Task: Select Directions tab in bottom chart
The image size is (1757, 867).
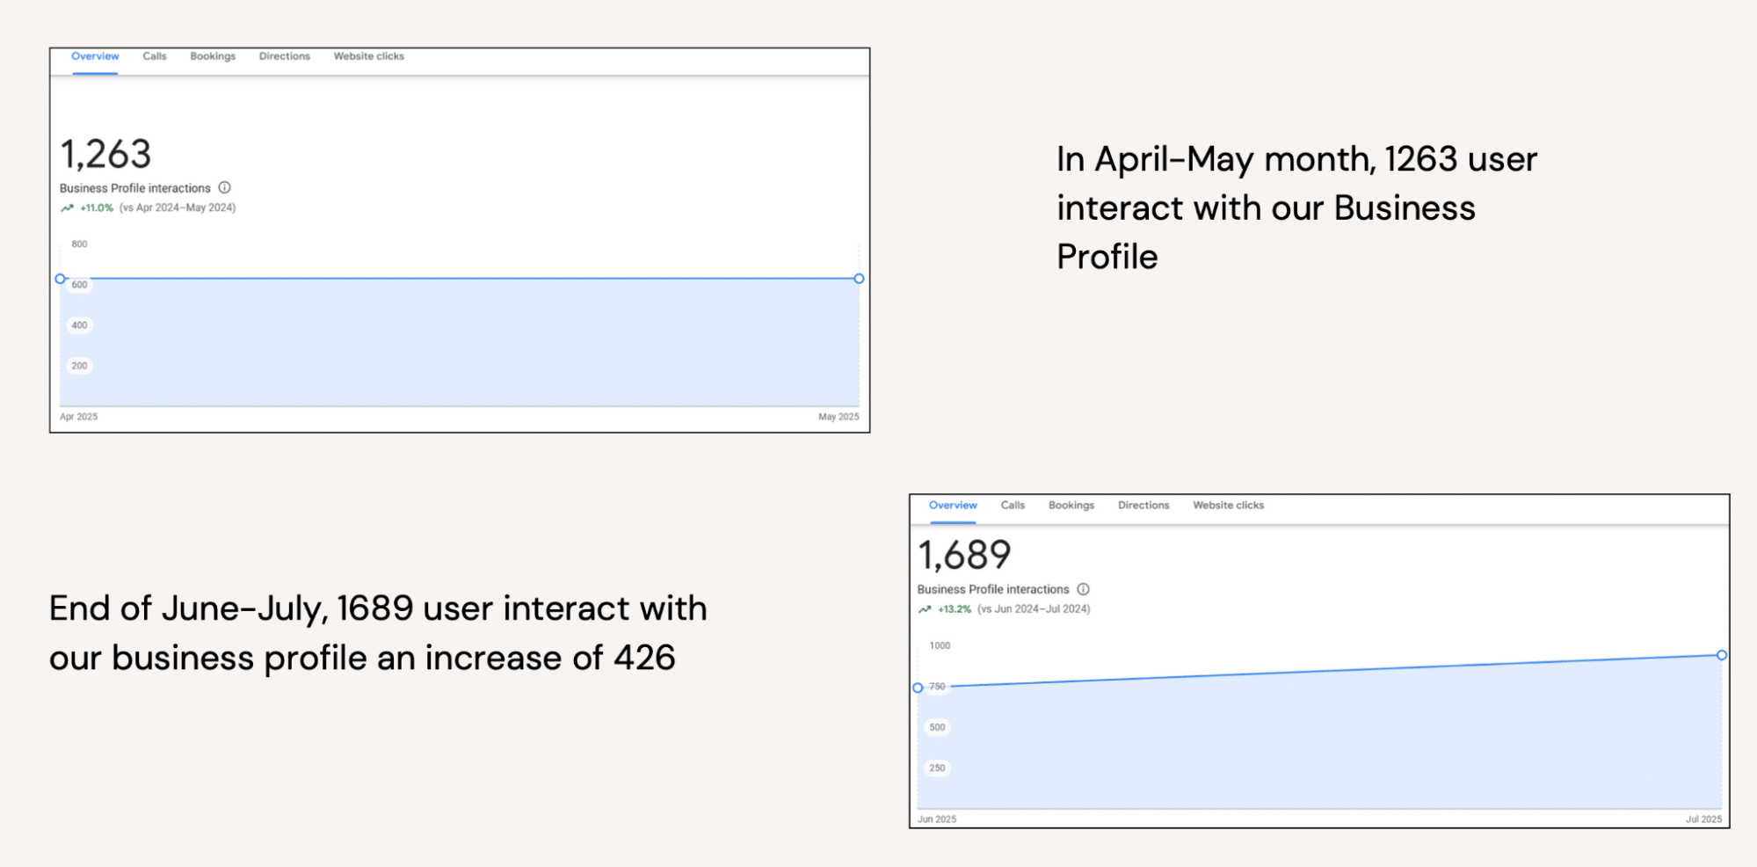Action: pos(1143,506)
